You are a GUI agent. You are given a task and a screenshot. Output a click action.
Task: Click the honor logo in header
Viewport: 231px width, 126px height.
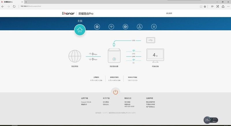(68, 13)
